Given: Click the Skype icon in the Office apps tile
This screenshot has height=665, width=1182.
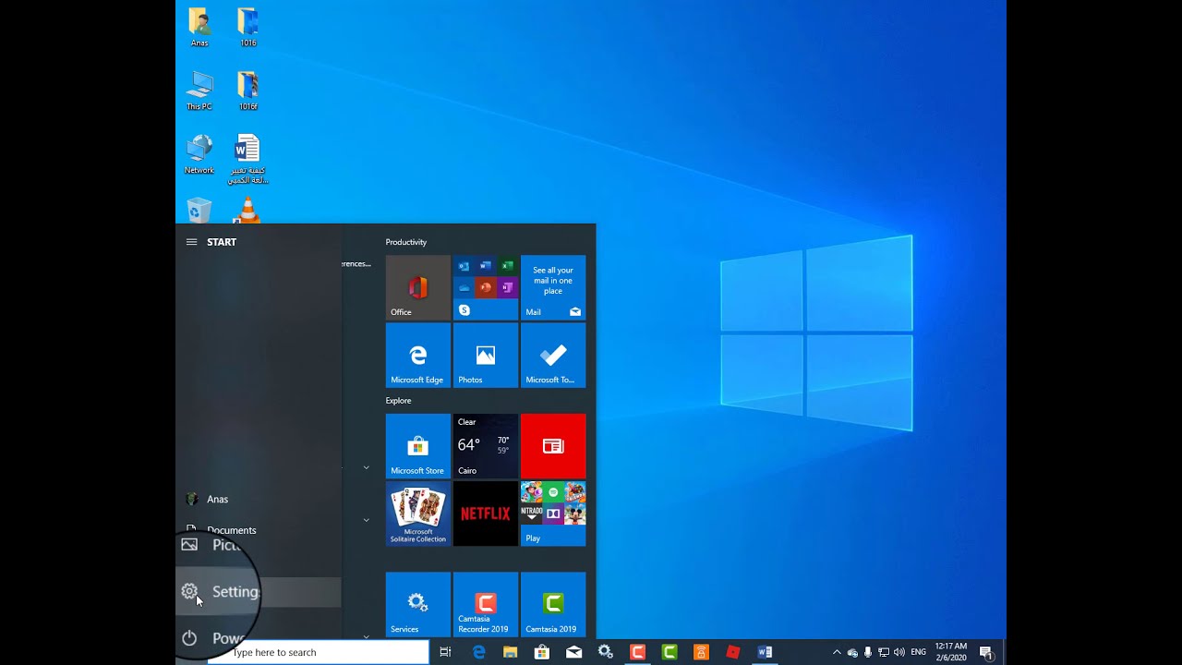Looking at the screenshot, I should click(x=464, y=310).
